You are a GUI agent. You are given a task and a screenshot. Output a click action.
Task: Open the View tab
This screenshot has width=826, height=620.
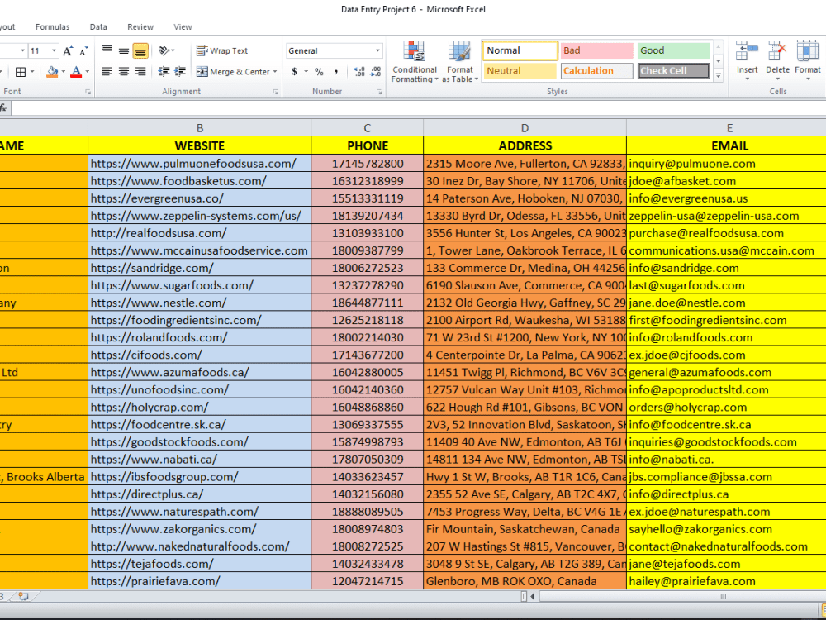coord(183,27)
